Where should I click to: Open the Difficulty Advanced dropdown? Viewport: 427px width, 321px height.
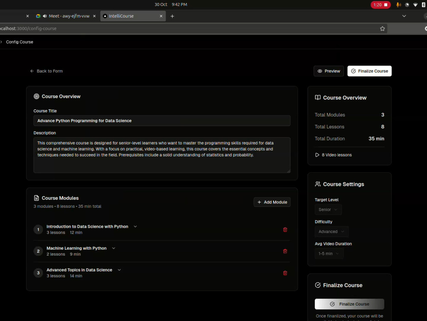point(331,232)
